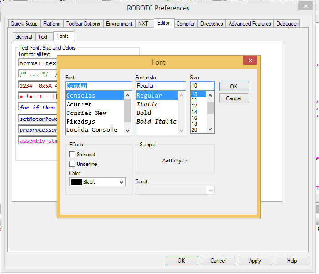Select the Fonts sub-tab
The width and height of the screenshot is (319, 274).
point(63,36)
